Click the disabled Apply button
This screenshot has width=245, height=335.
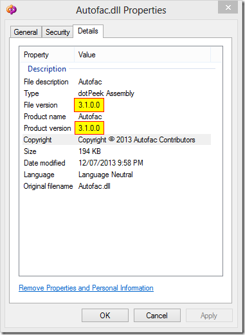pyautogui.click(x=209, y=316)
